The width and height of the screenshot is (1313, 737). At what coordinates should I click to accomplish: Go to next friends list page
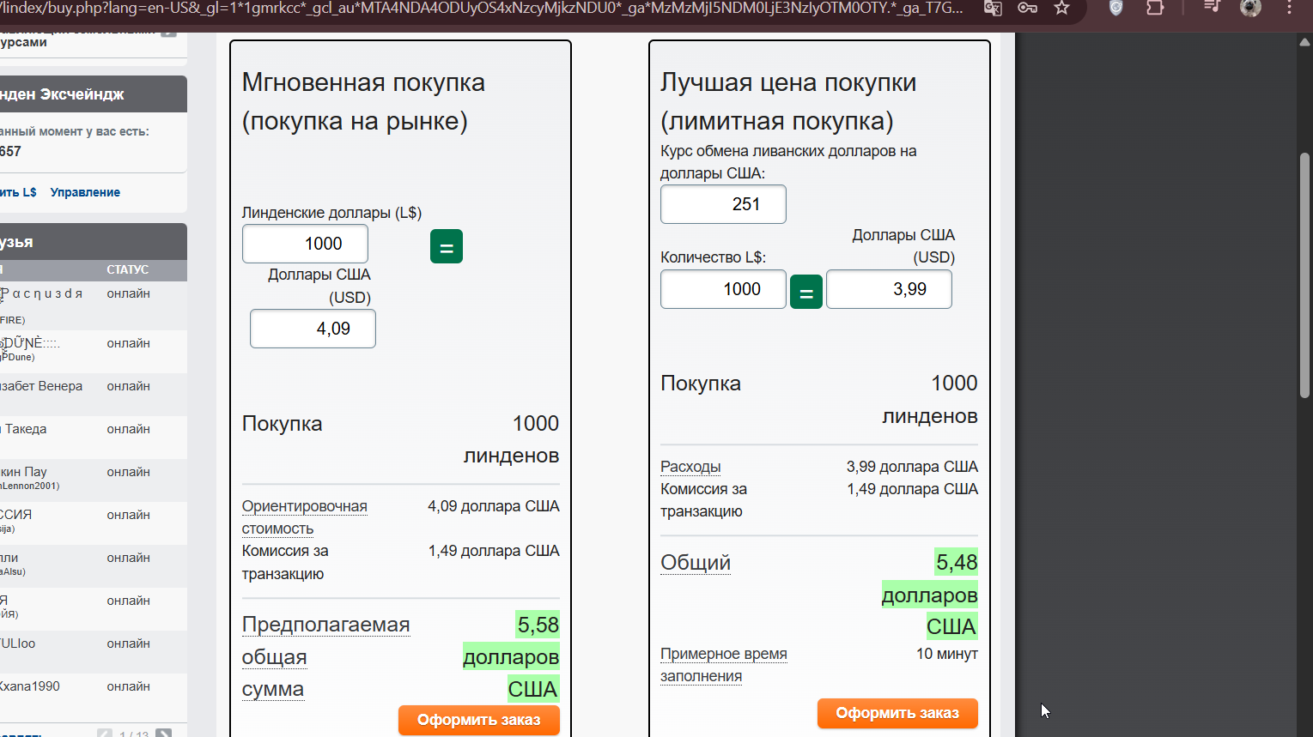pyautogui.click(x=164, y=733)
